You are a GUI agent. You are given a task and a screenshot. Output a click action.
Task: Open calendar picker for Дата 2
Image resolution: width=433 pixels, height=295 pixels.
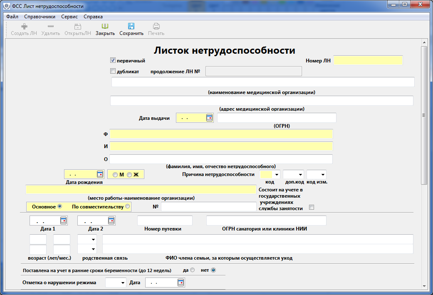coord(111,221)
